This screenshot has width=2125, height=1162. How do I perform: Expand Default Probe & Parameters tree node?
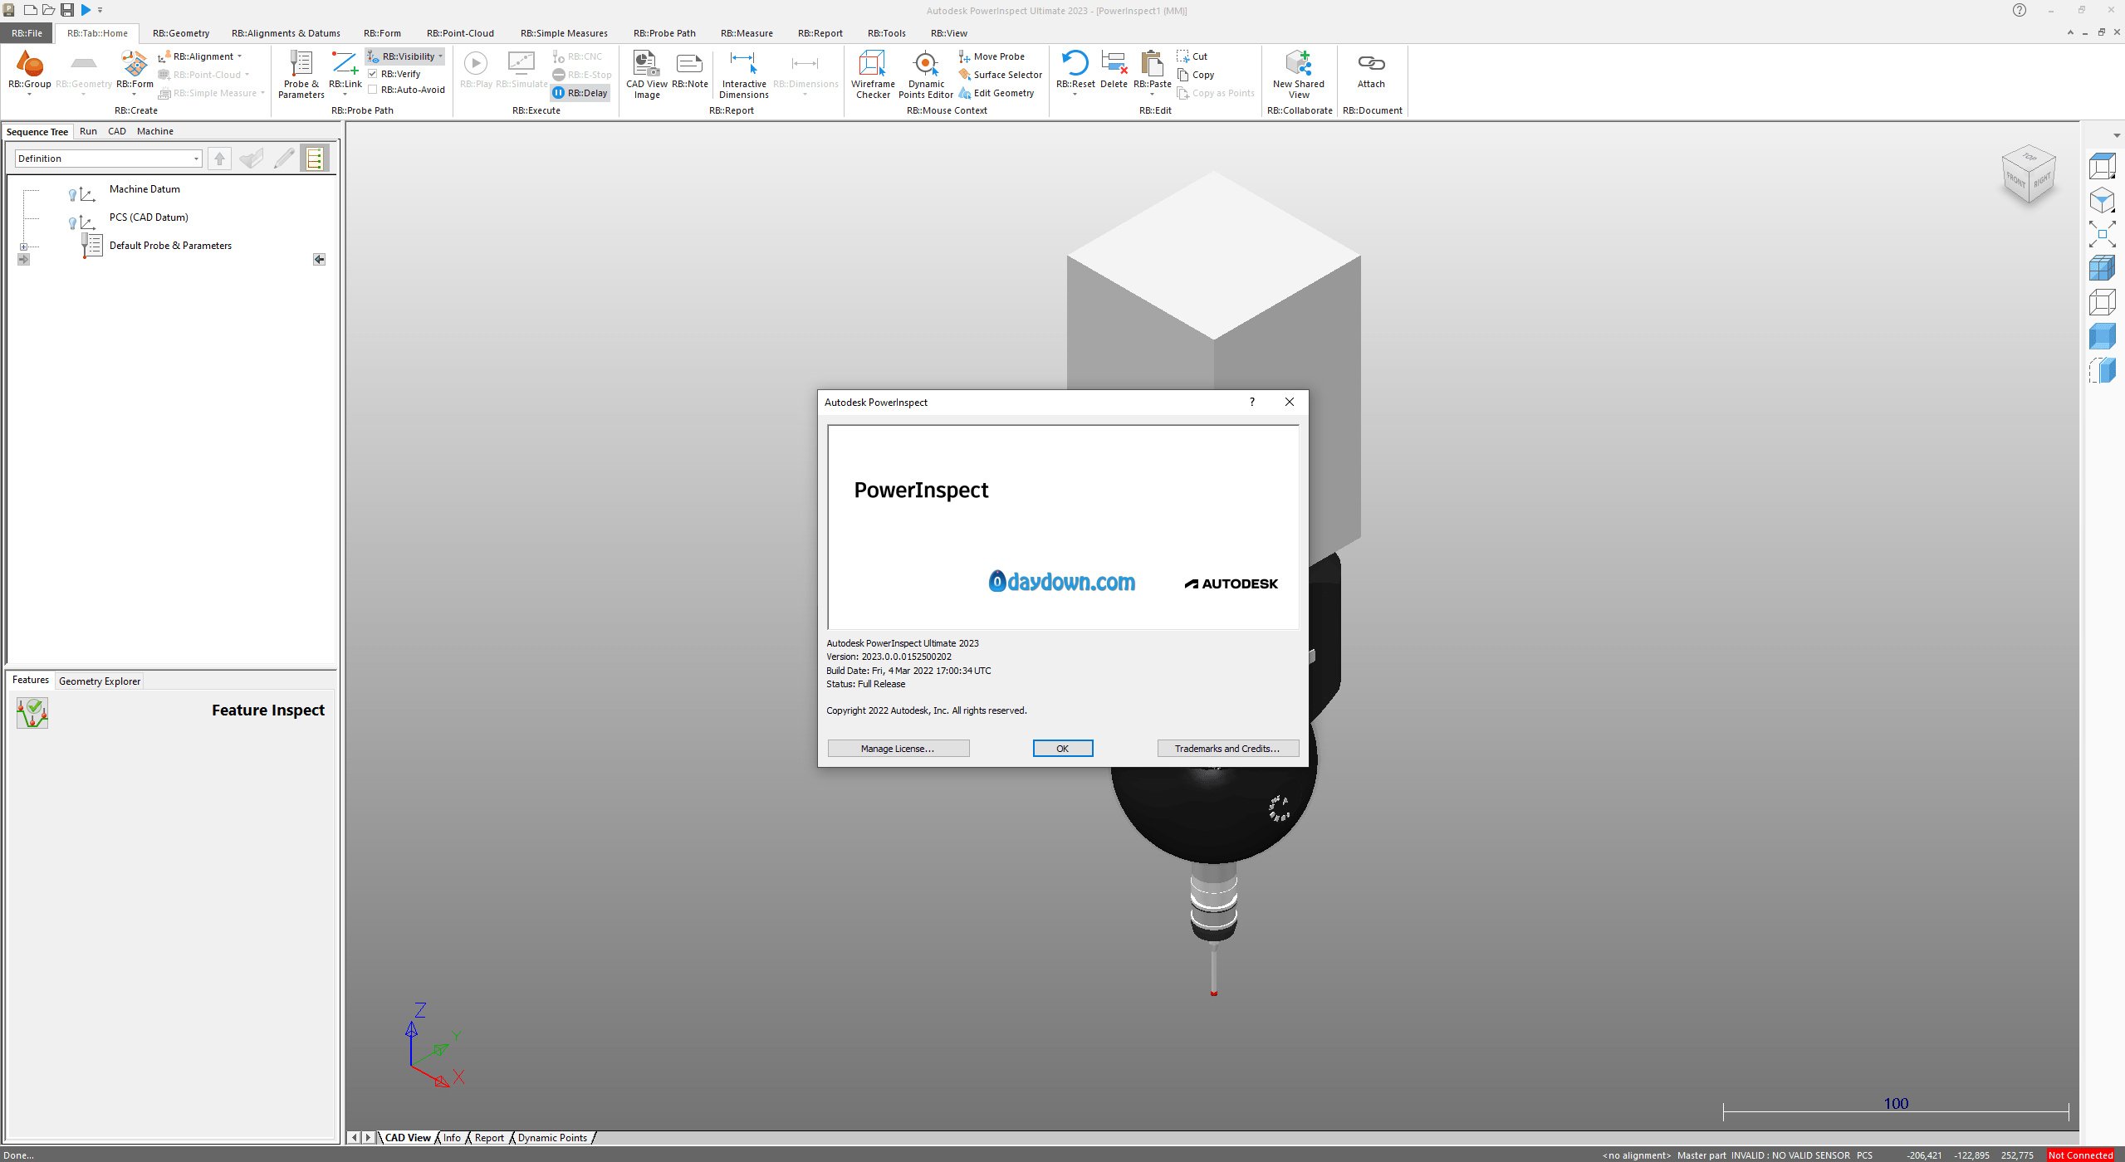23,247
